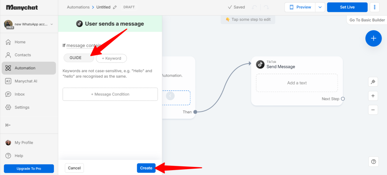Click the Automations breadcrumb link
This screenshot has width=387, height=175.
[78, 7]
